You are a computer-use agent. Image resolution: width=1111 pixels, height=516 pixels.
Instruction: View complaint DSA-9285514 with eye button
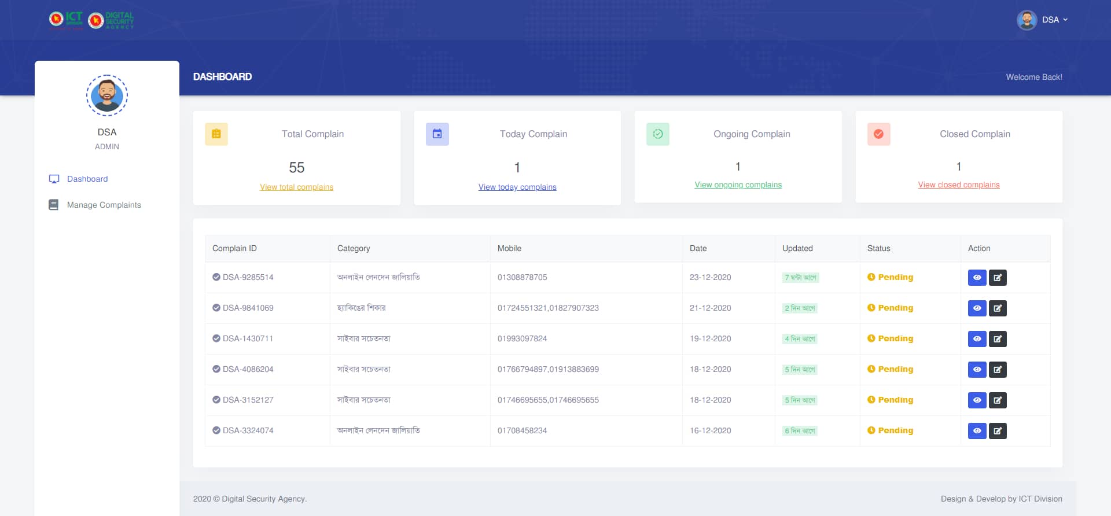[977, 278]
